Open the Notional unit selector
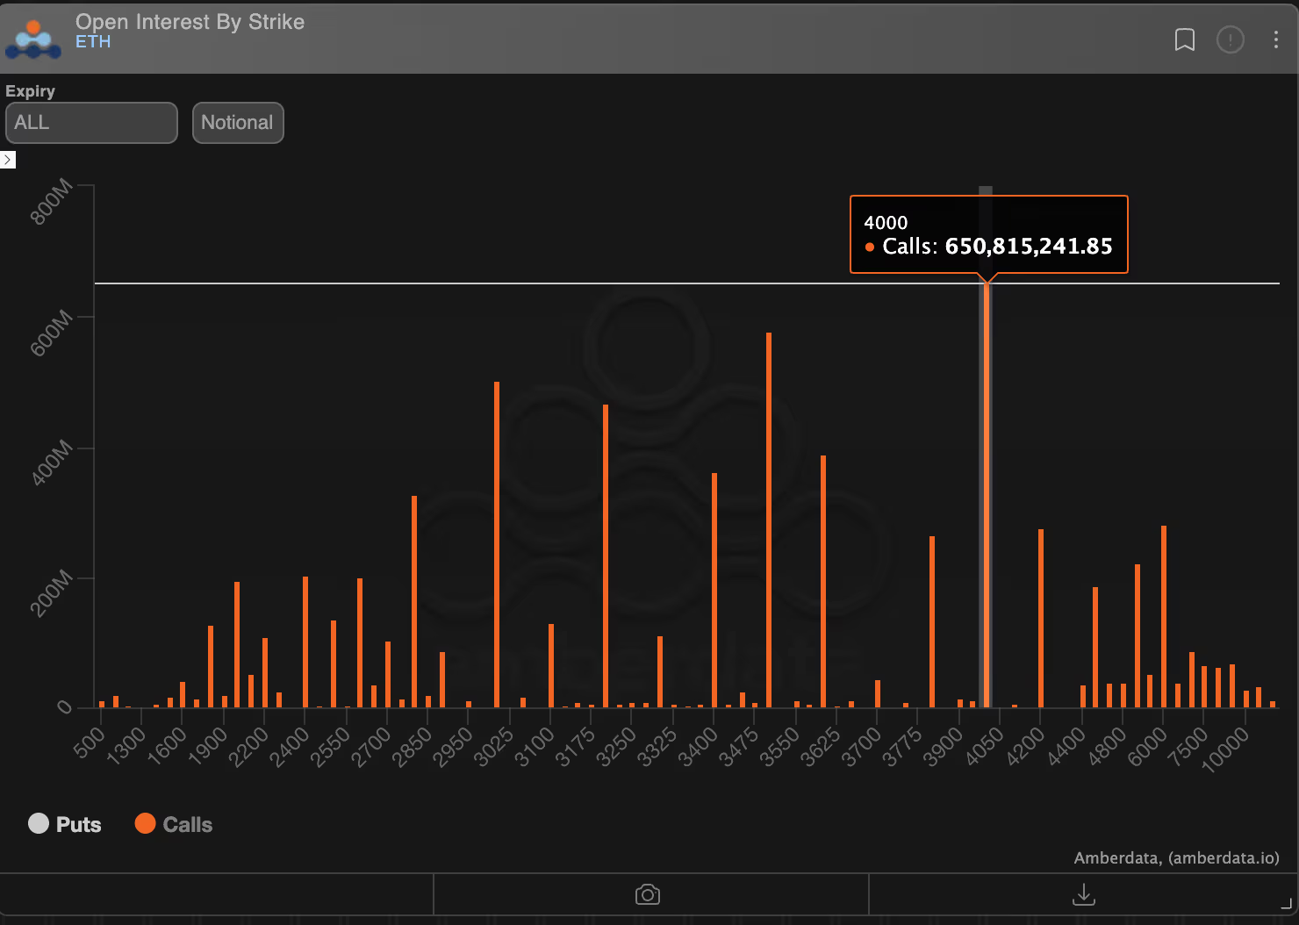This screenshot has width=1299, height=925. pyautogui.click(x=238, y=123)
